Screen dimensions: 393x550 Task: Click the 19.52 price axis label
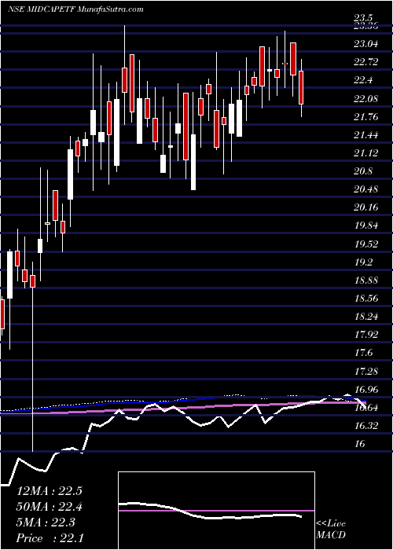pos(367,244)
